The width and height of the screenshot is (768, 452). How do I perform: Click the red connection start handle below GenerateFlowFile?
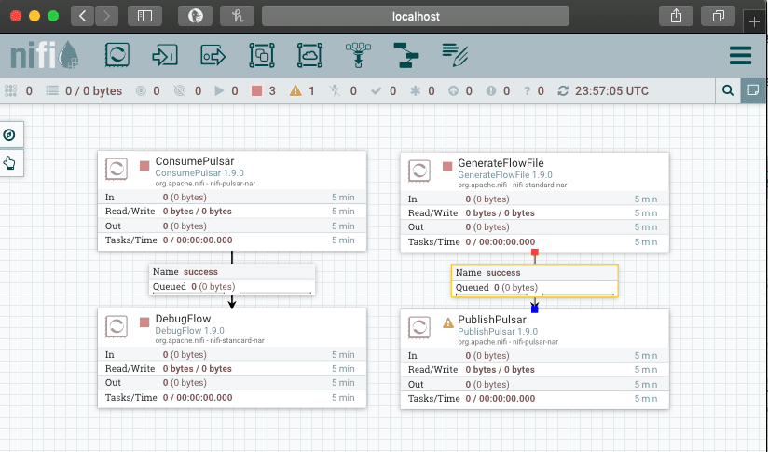(535, 253)
